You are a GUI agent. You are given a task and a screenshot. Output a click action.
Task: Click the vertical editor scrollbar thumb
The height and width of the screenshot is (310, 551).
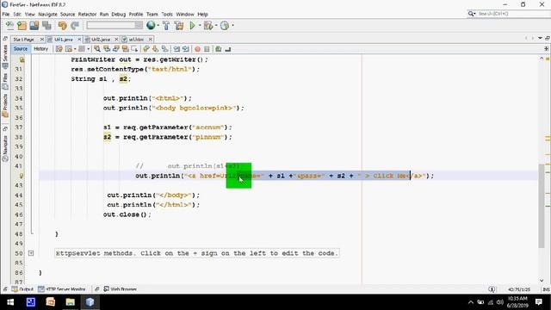(x=542, y=206)
